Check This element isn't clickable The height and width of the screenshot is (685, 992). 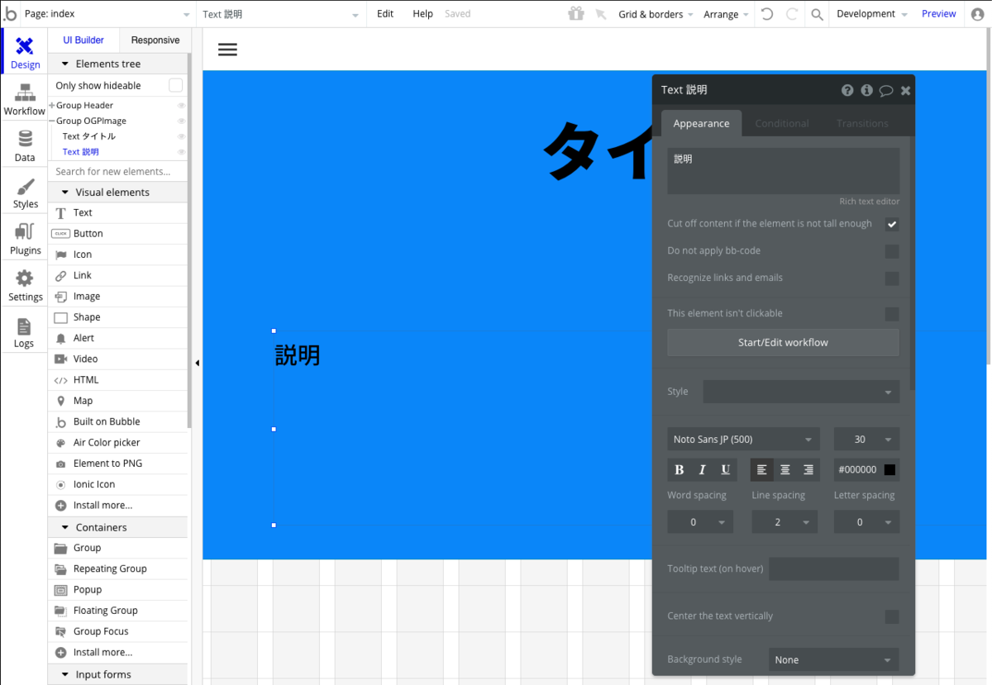(x=892, y=314)
